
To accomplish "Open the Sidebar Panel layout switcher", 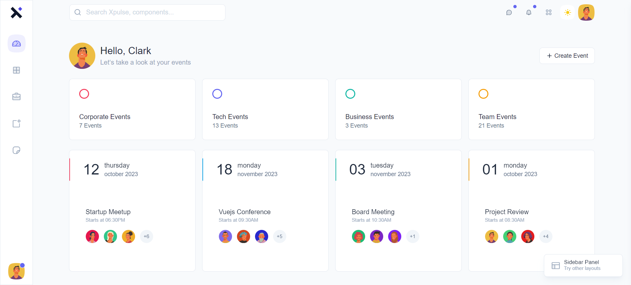I will point(583,265).
